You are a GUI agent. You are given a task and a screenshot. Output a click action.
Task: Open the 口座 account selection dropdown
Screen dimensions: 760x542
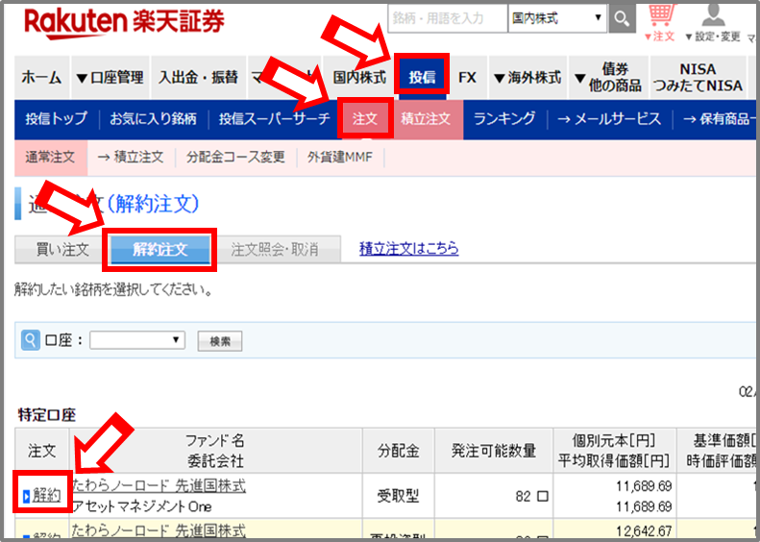click(x=136, y=340)
